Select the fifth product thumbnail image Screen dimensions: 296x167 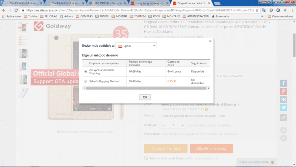point(23,79)
